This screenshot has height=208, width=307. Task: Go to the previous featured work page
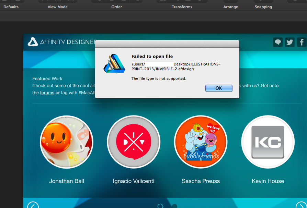33,205
